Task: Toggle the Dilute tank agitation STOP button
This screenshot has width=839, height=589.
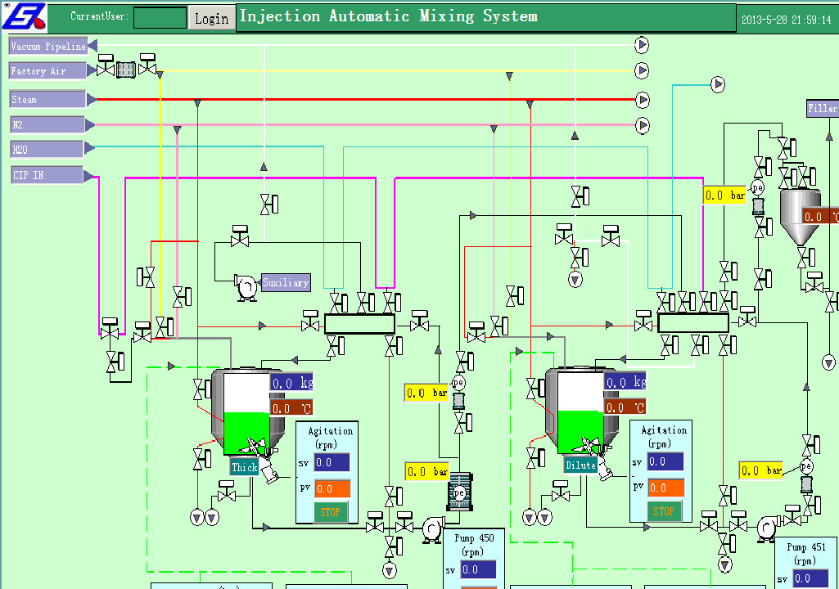Action: [664, 511]
